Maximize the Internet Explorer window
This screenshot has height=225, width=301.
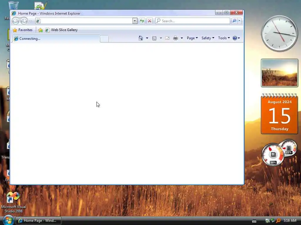click(x=226, y=12)
